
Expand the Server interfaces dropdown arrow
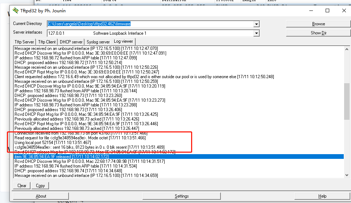click(256, 33)
